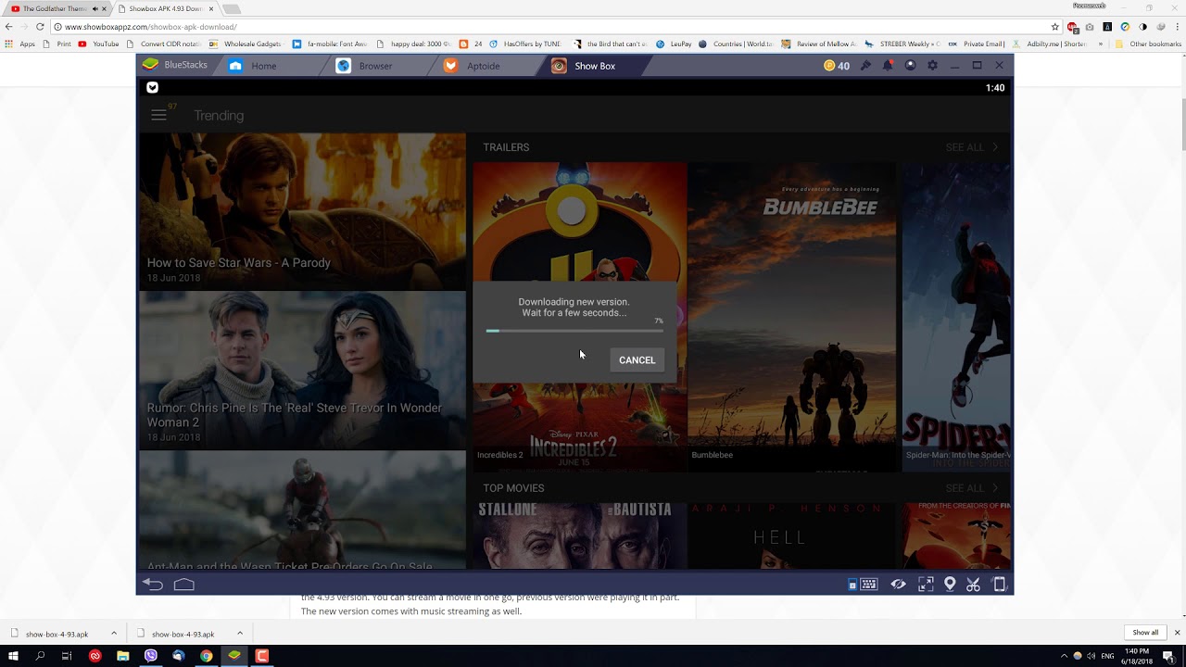Open the Wholesale Gadgets bookmark
The image size is (1186, 667).
246,44
